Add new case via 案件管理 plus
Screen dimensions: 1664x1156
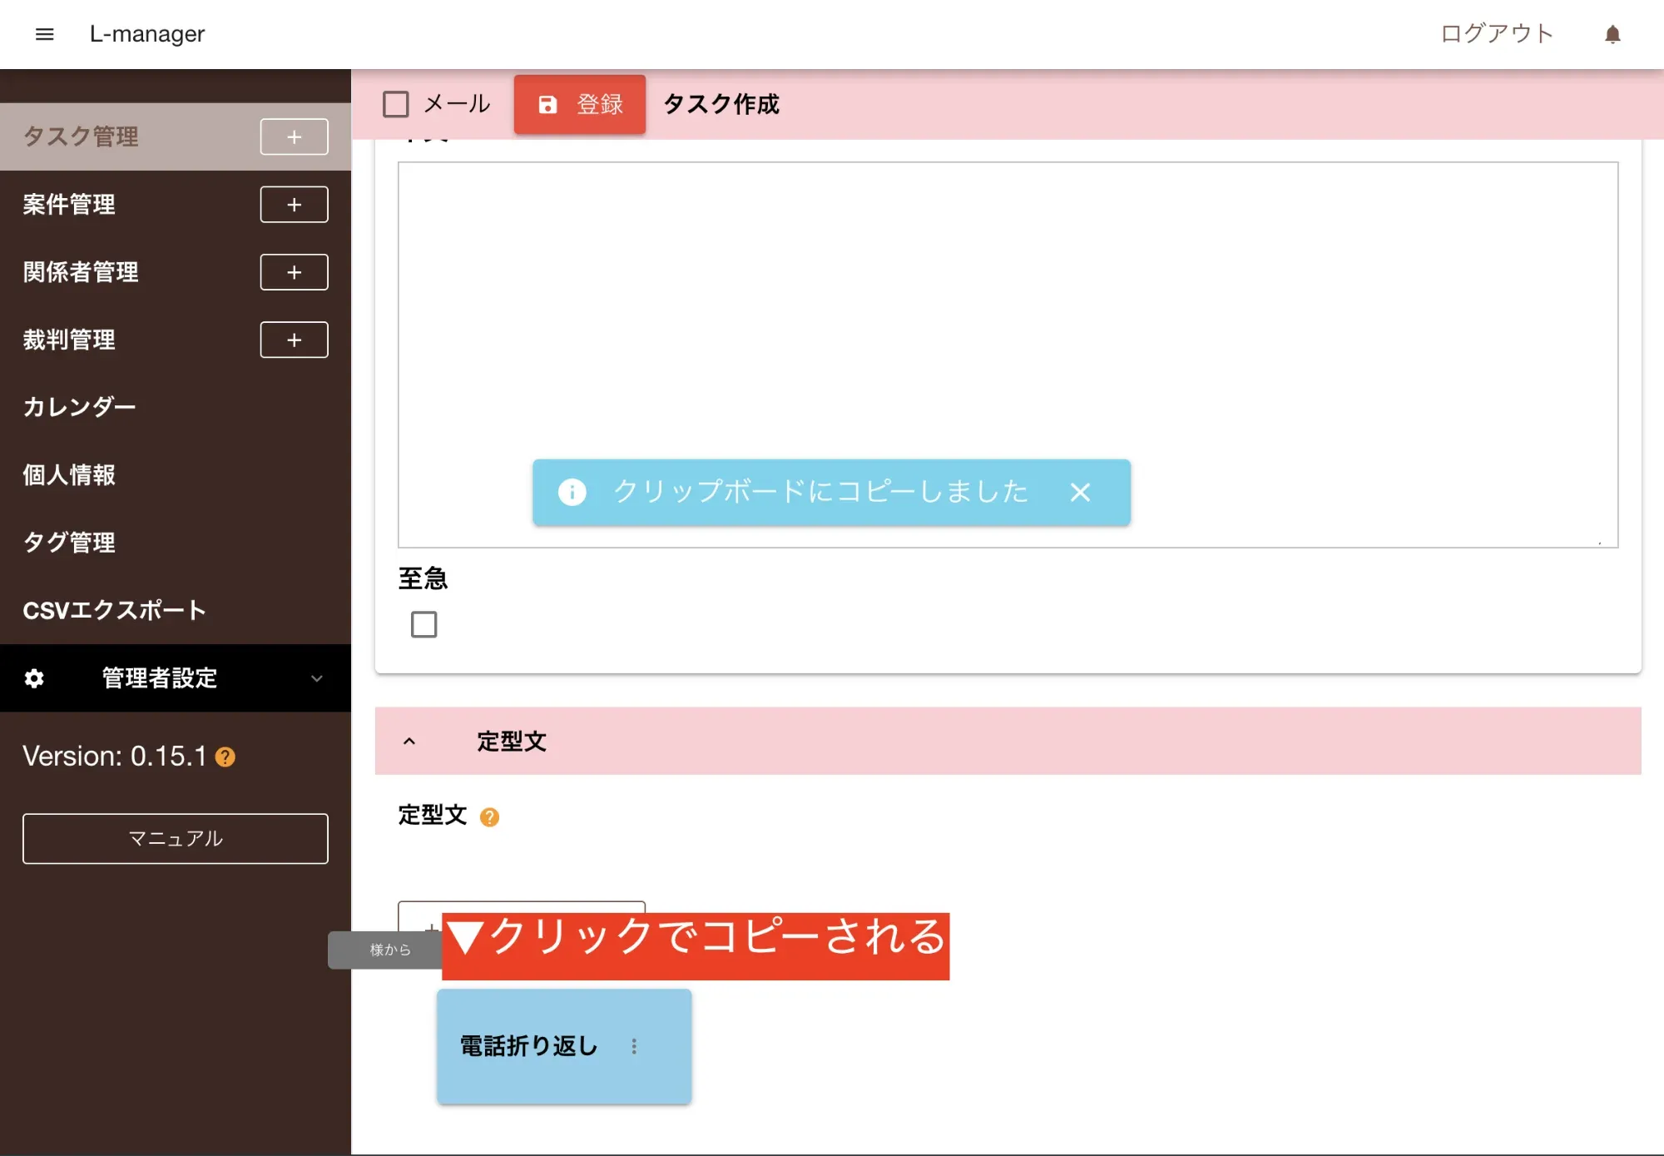click(x=294, y=205)
